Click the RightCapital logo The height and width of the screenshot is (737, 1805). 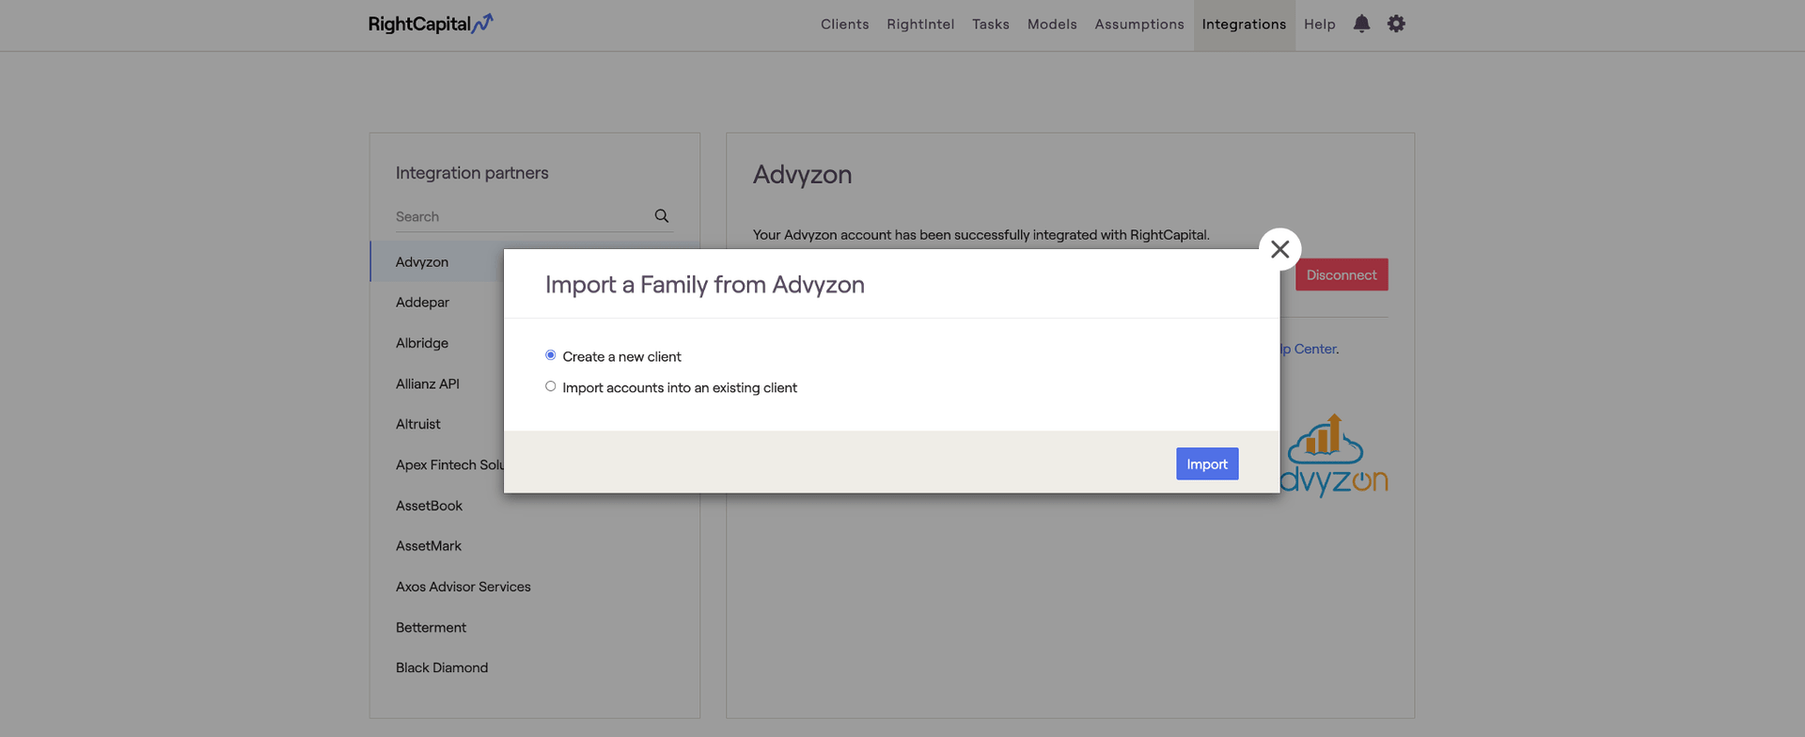pos(430,24)
